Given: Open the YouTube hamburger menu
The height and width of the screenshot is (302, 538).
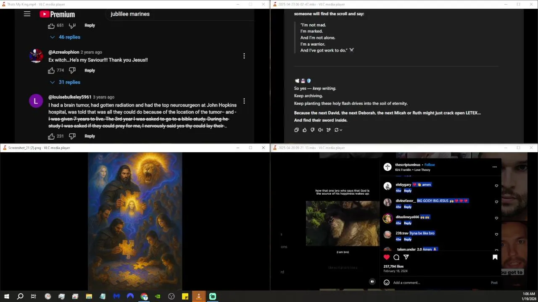Looking at the screenshot, I should click(27, 14).
